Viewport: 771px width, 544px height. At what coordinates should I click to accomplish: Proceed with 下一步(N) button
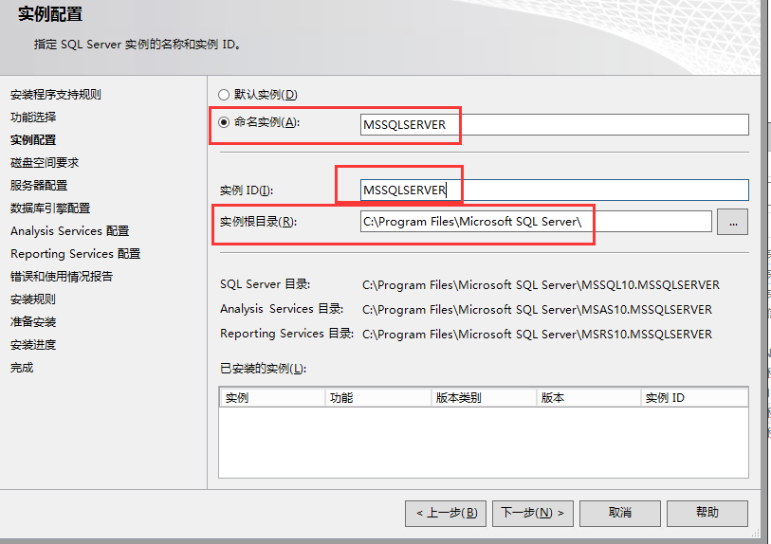pyautogui.click(x=533, y=513)
